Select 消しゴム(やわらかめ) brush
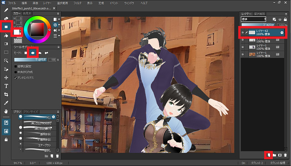 39,123
